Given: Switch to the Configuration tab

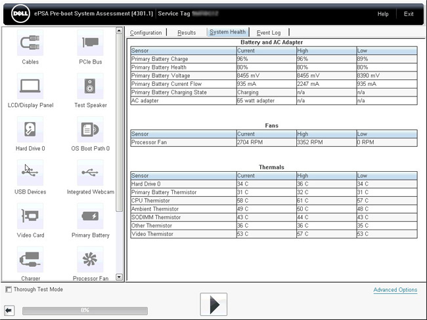Looking at the screenshot, I should 146,32.
